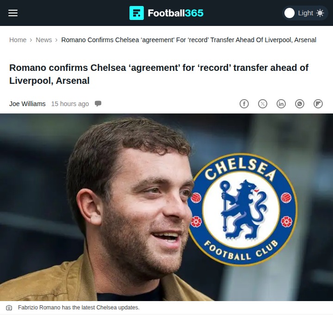Click the chevron after News breadcrumb
Image resolution: width=333 pixels, height=321 pixels.
point(56,40)
